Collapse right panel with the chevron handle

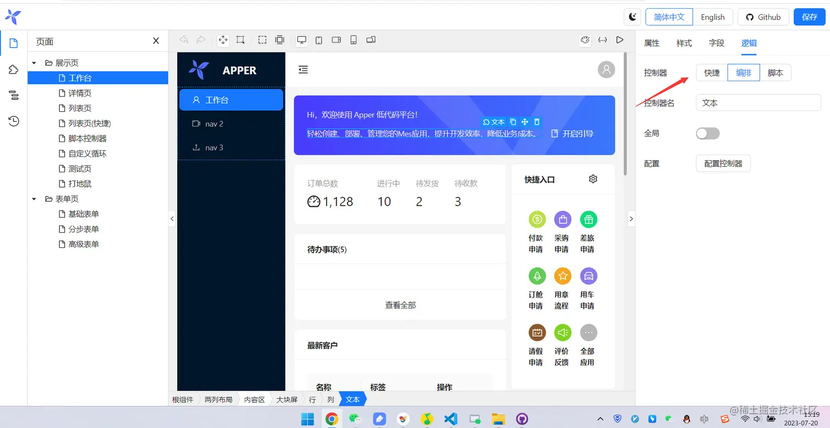631,218
